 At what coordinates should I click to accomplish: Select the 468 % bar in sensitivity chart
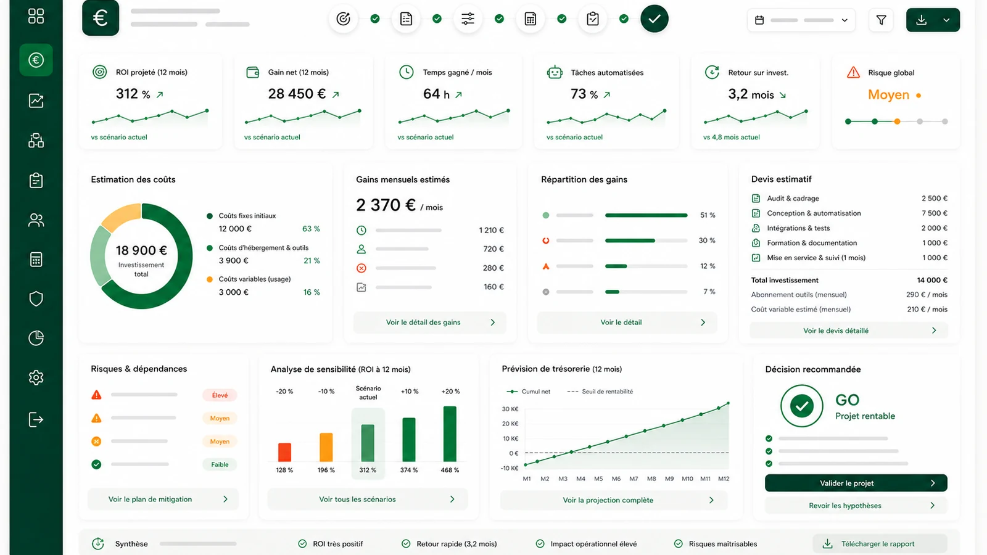[x=450, y=434]
